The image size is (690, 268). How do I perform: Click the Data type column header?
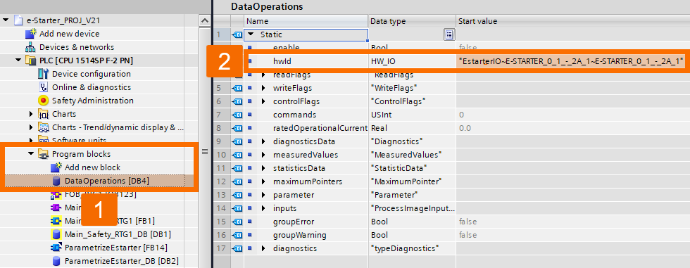pos(412,21)
